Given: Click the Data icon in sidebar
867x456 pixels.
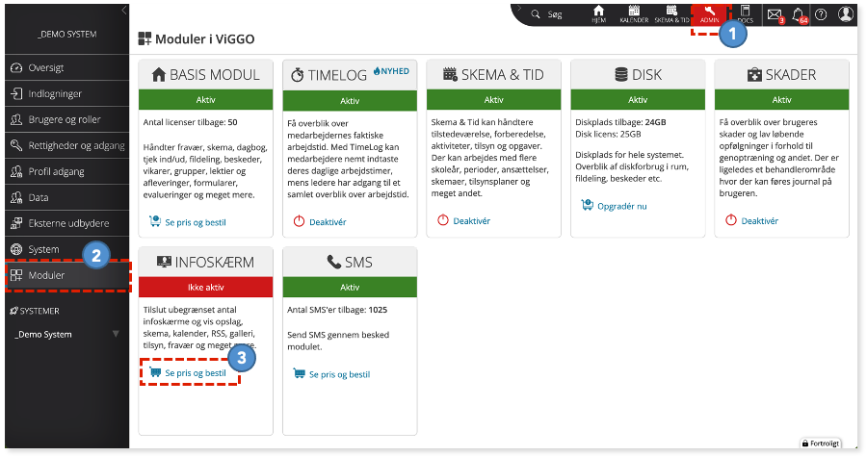Looking at the screenshot, I should (16, 197).
